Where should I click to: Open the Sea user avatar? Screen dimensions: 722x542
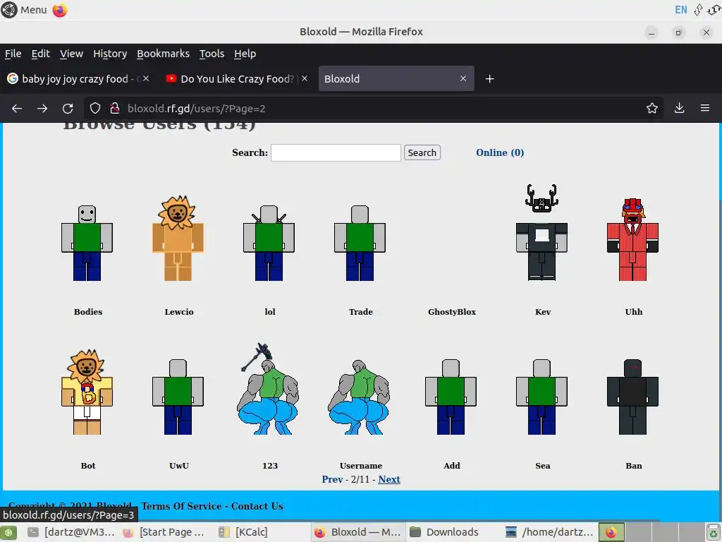pyautogui.click(x=542, y=397)
